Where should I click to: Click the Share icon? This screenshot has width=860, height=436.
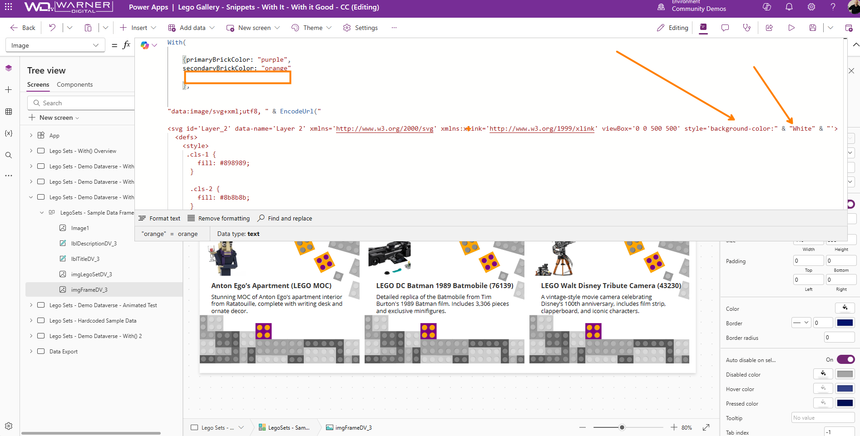tap(769, 28)
